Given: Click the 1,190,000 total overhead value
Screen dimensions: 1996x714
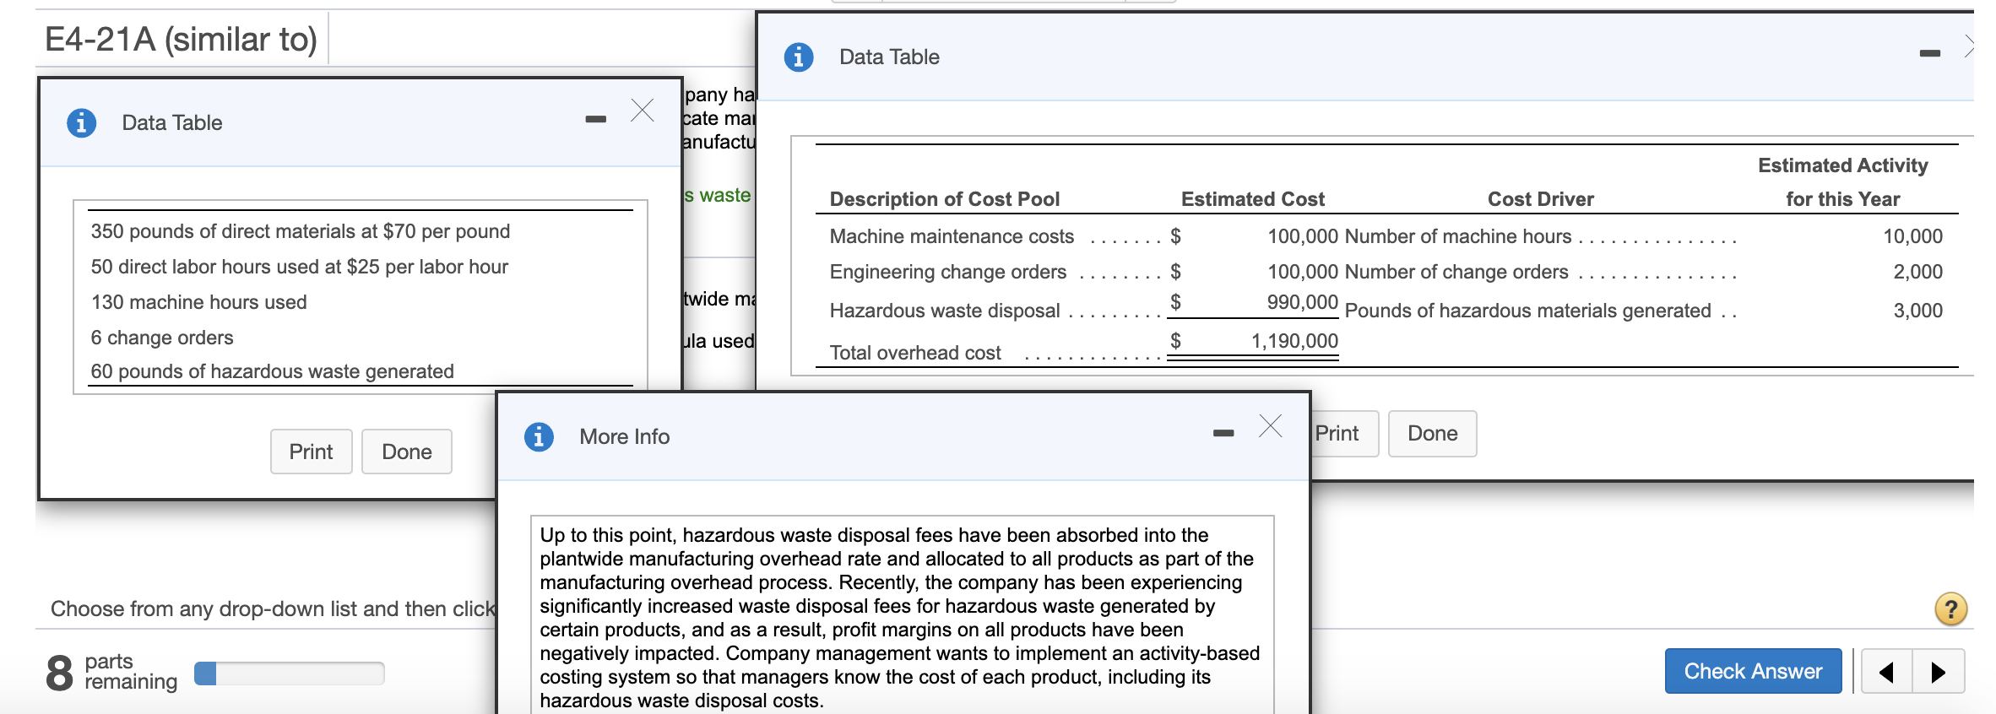Looking at the screenshot, I should click(1294, 341).
